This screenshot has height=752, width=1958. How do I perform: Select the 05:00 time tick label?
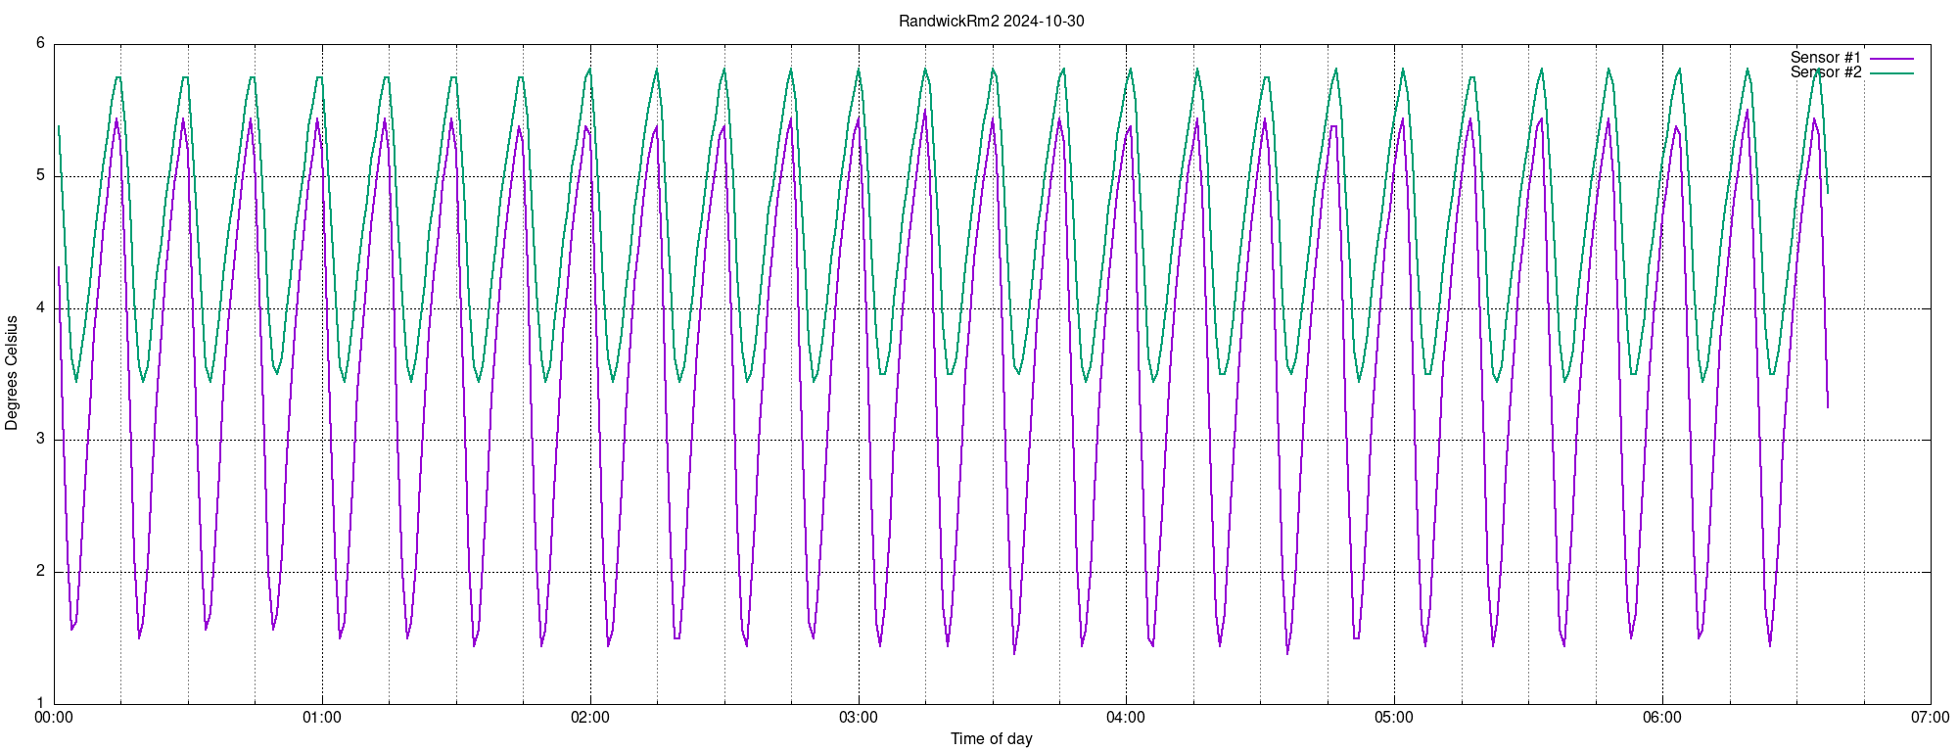click(x=1394, y=718)
